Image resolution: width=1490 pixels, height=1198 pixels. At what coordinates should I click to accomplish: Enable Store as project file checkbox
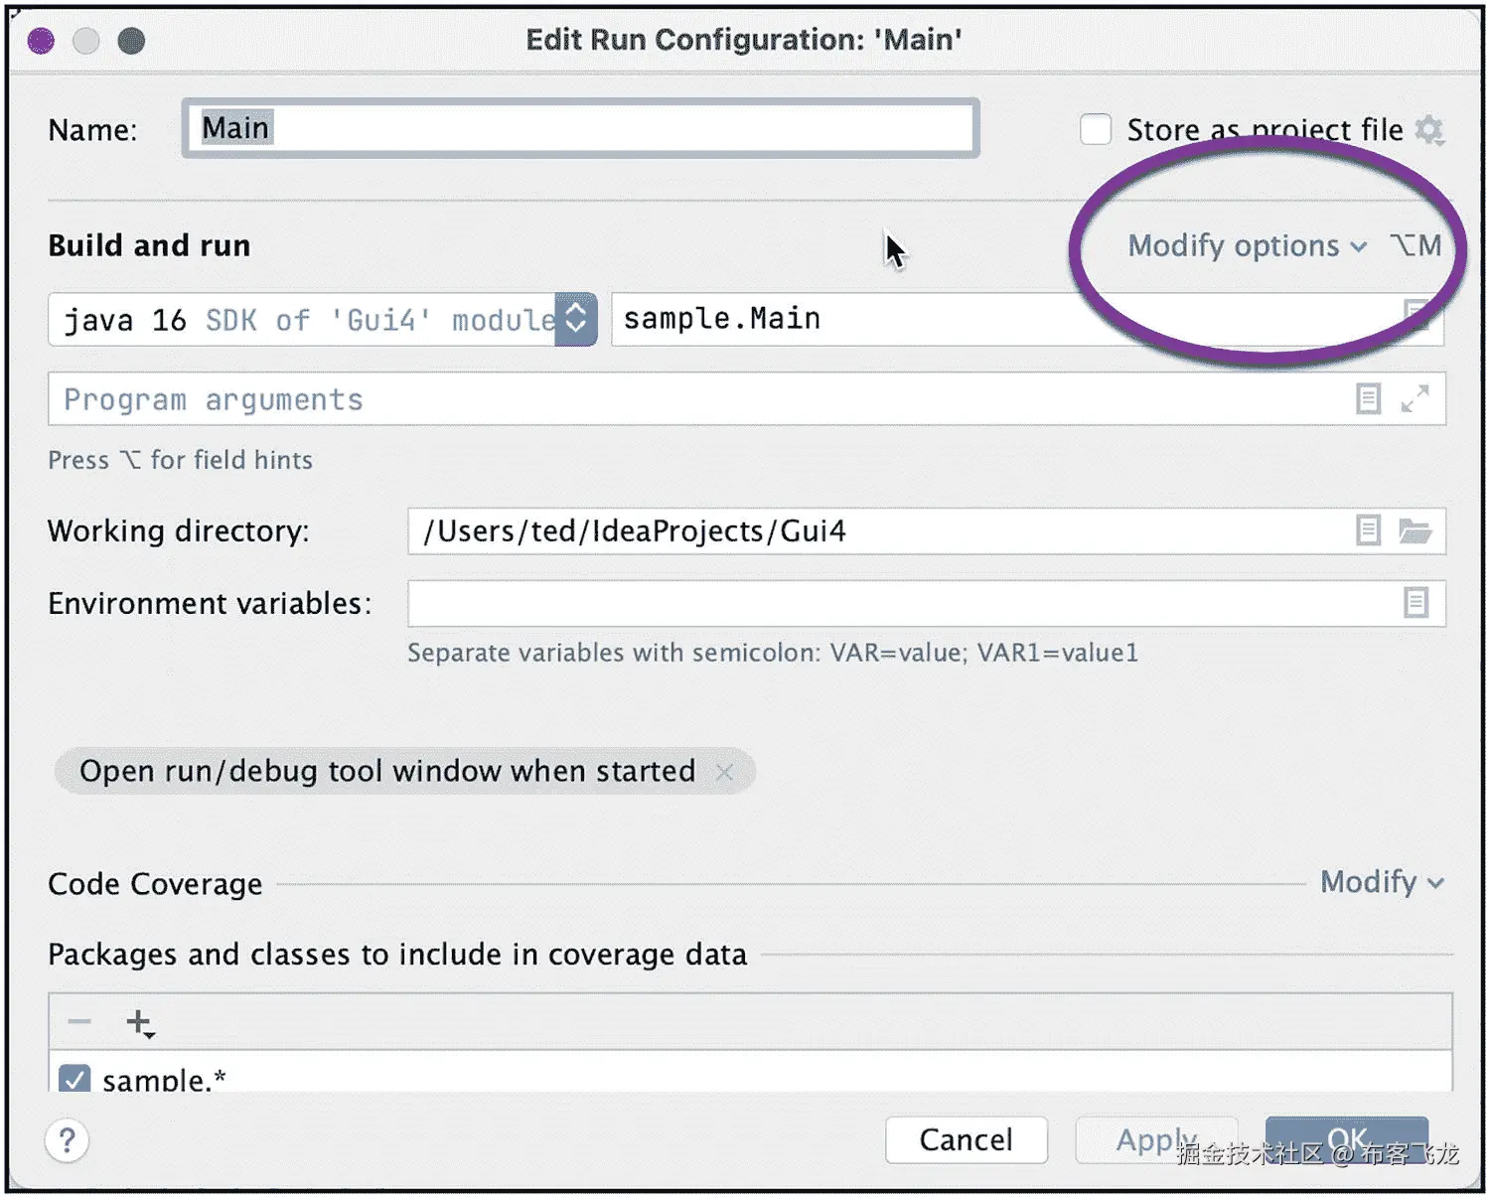1096,130
